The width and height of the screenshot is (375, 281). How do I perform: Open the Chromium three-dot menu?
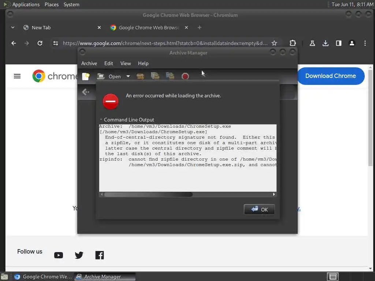click(365, 43)
